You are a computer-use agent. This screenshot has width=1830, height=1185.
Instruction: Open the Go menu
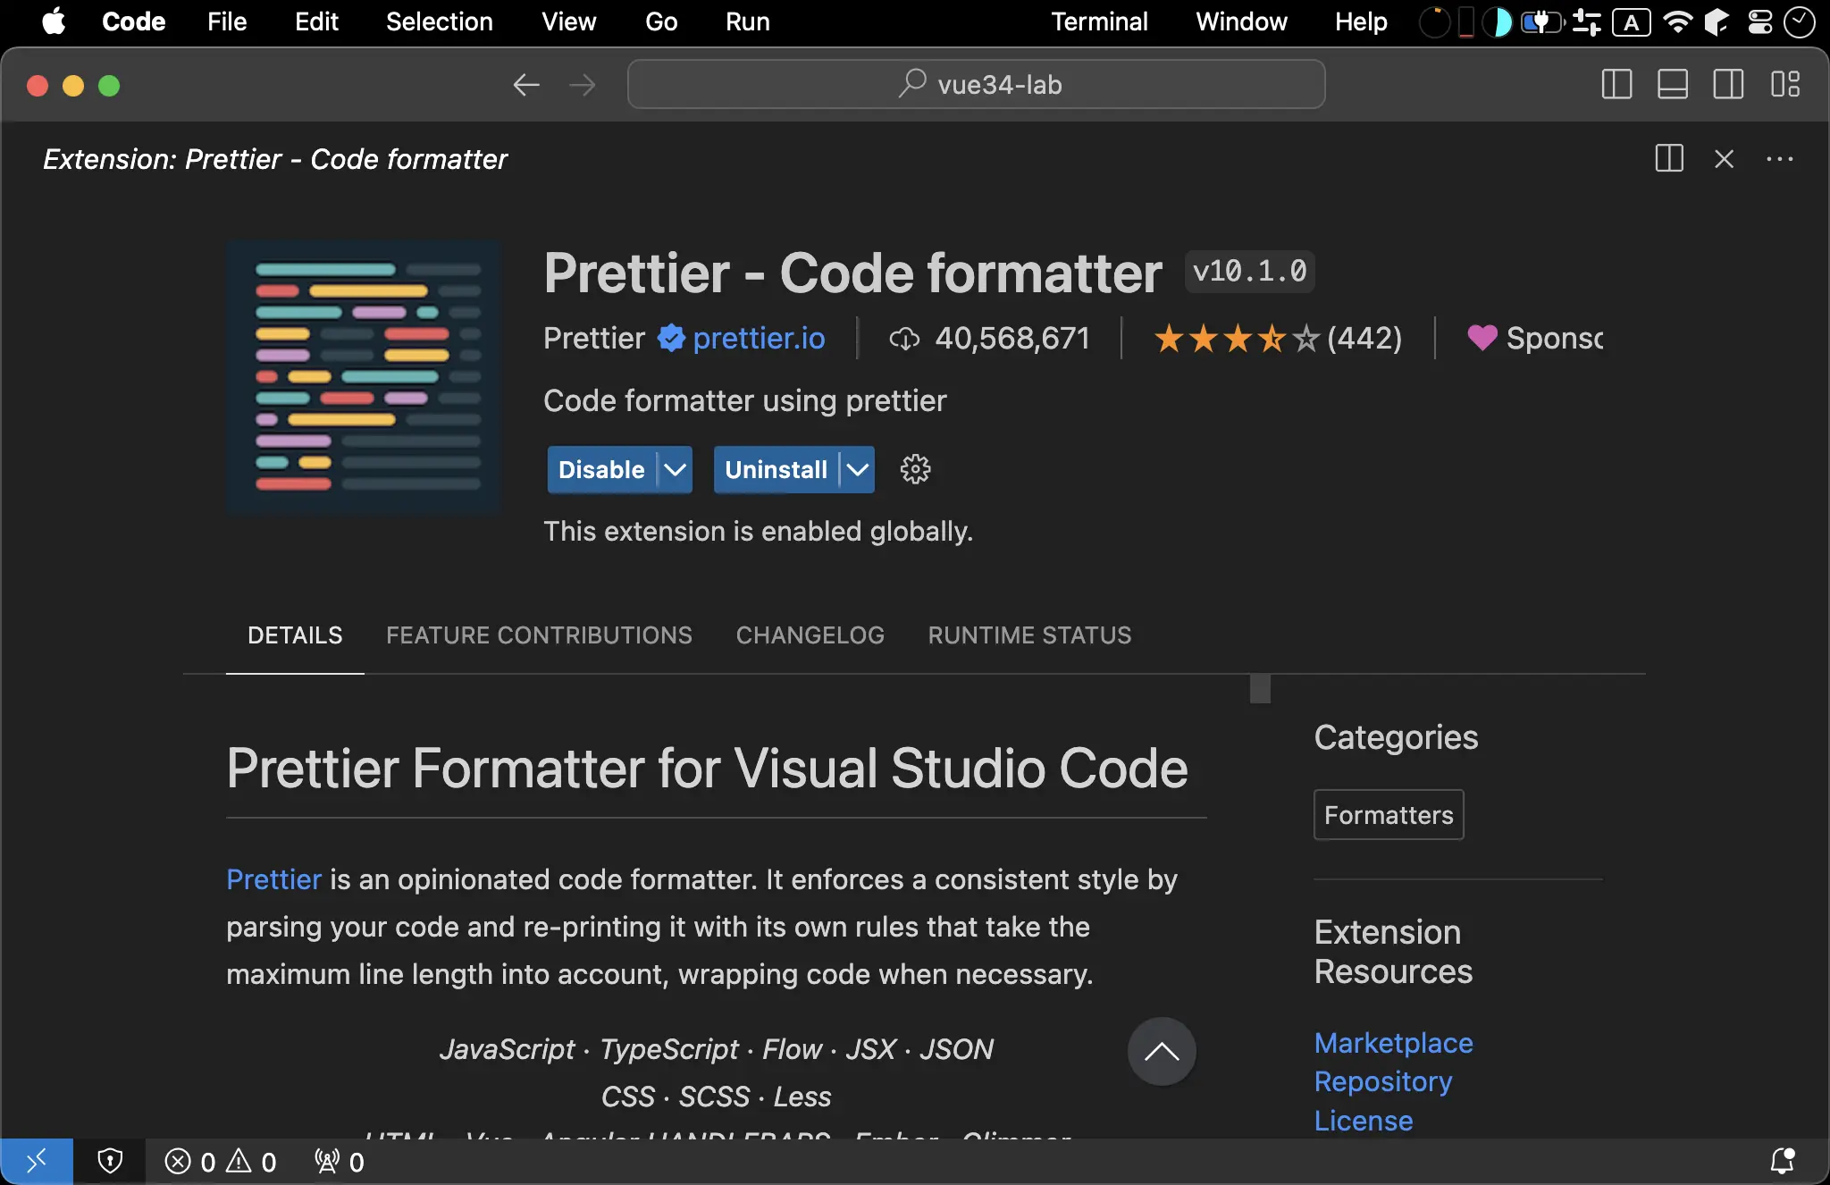point(661,21)
